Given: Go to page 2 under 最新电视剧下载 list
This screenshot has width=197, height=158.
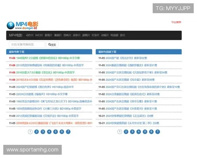Looking at the screenshot, I should pos(126,132).
